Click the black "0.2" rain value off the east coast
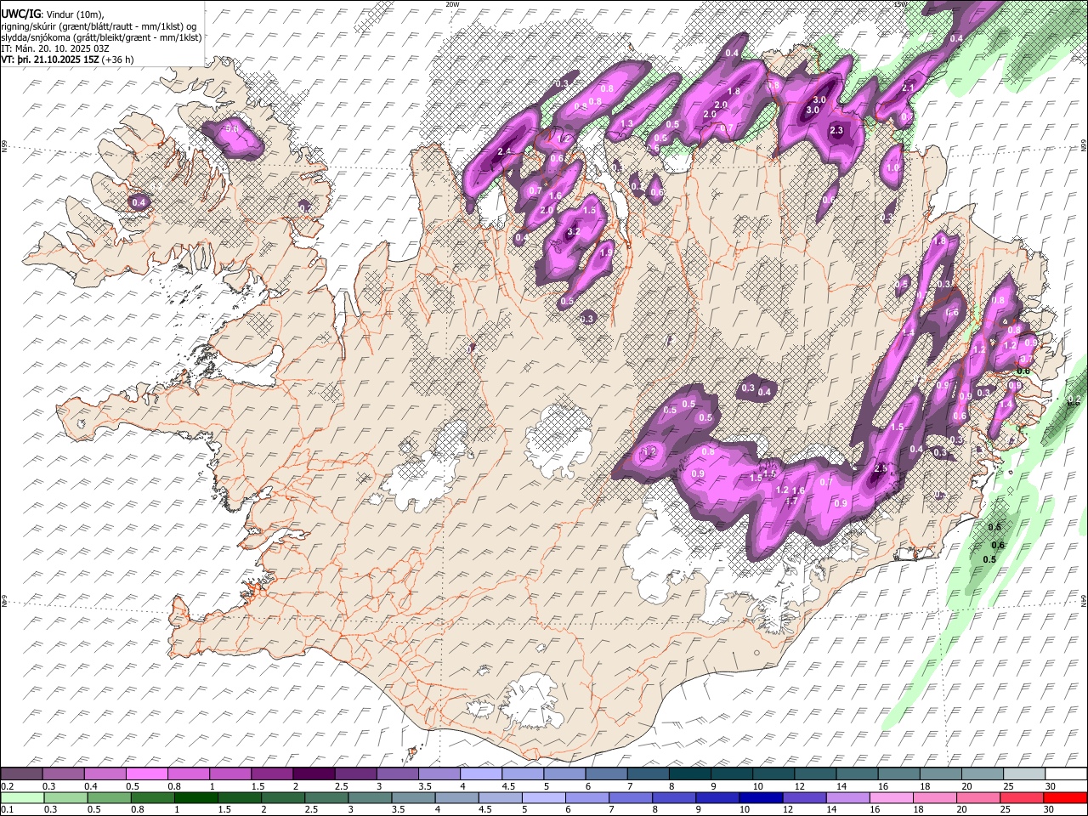 [x=1074, y=399]
